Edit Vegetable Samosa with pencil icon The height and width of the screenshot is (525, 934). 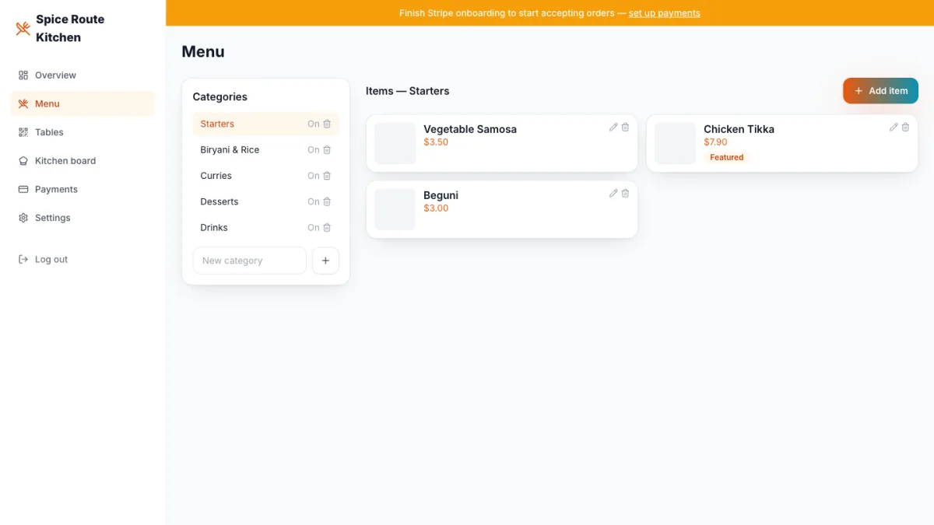tap(613, 127)
